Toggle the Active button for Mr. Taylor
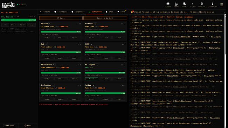Image resolution: width=228 pixels, height=128 pixels. pyautogui.click(x=92, y=79)
